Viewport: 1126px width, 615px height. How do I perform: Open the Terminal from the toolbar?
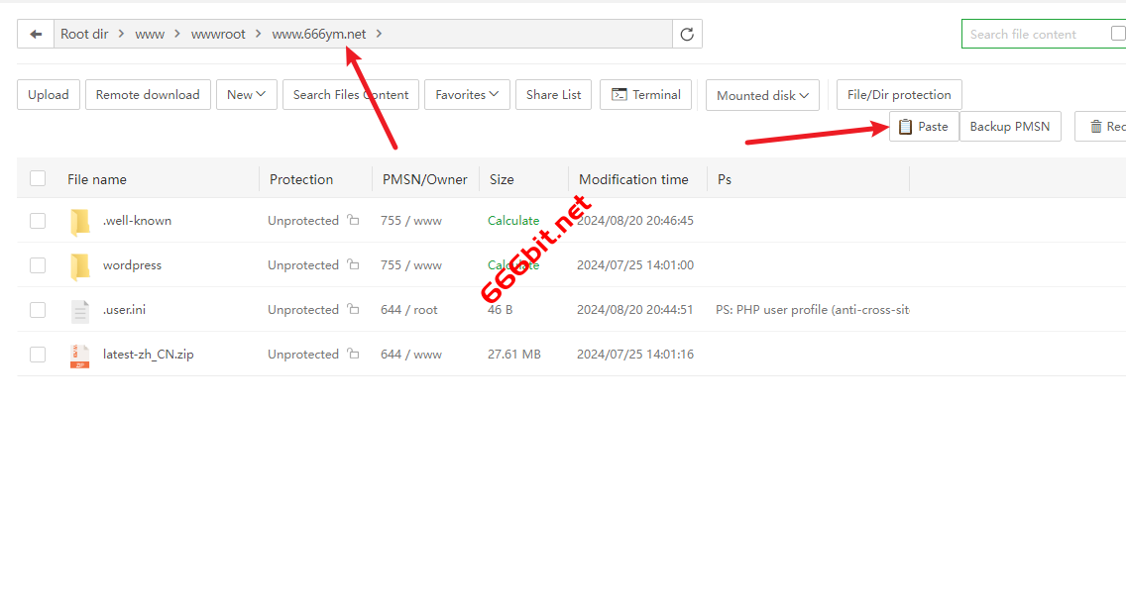[x=645, y=95]
